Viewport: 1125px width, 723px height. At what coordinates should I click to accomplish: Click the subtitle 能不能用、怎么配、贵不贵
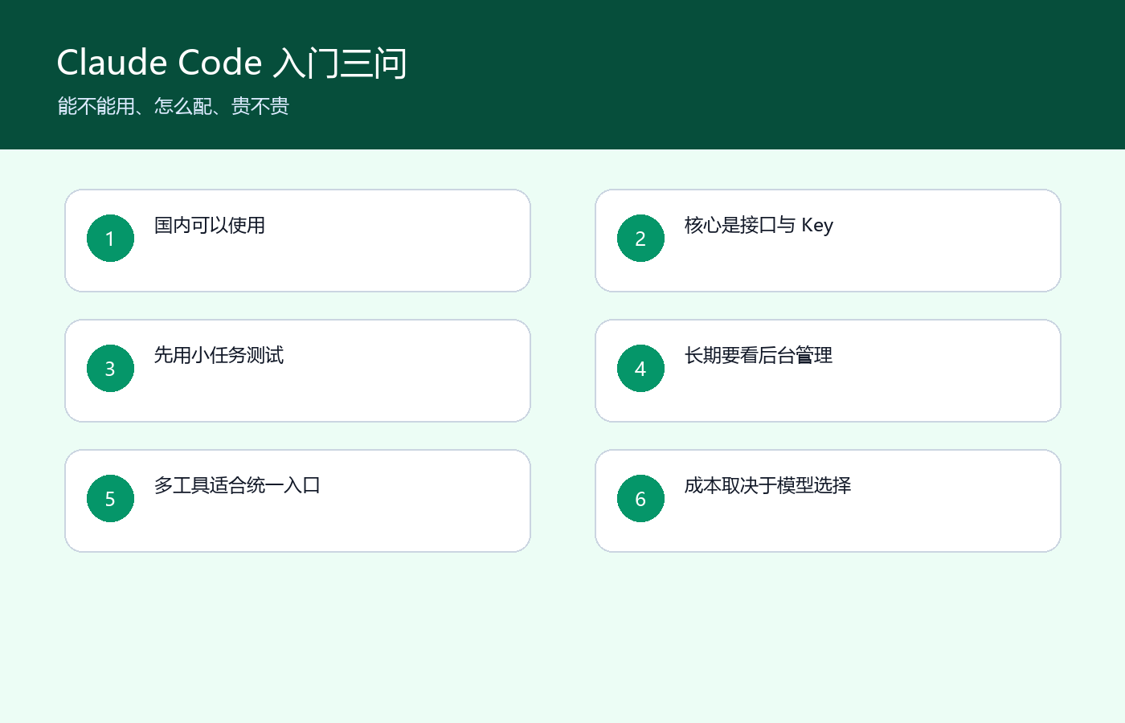pyautogui.click(x=173, y=106)
